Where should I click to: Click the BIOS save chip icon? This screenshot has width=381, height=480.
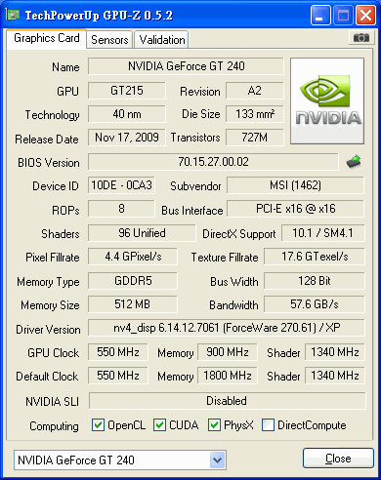tap(355, 162)
